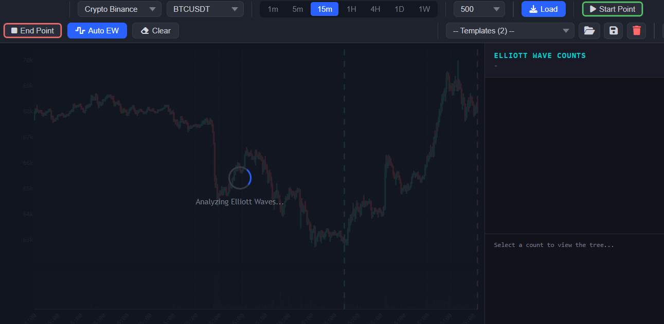664x324 pixels.
Task: Expand the Templates (2) dropdown
Action: pos(510,31)
